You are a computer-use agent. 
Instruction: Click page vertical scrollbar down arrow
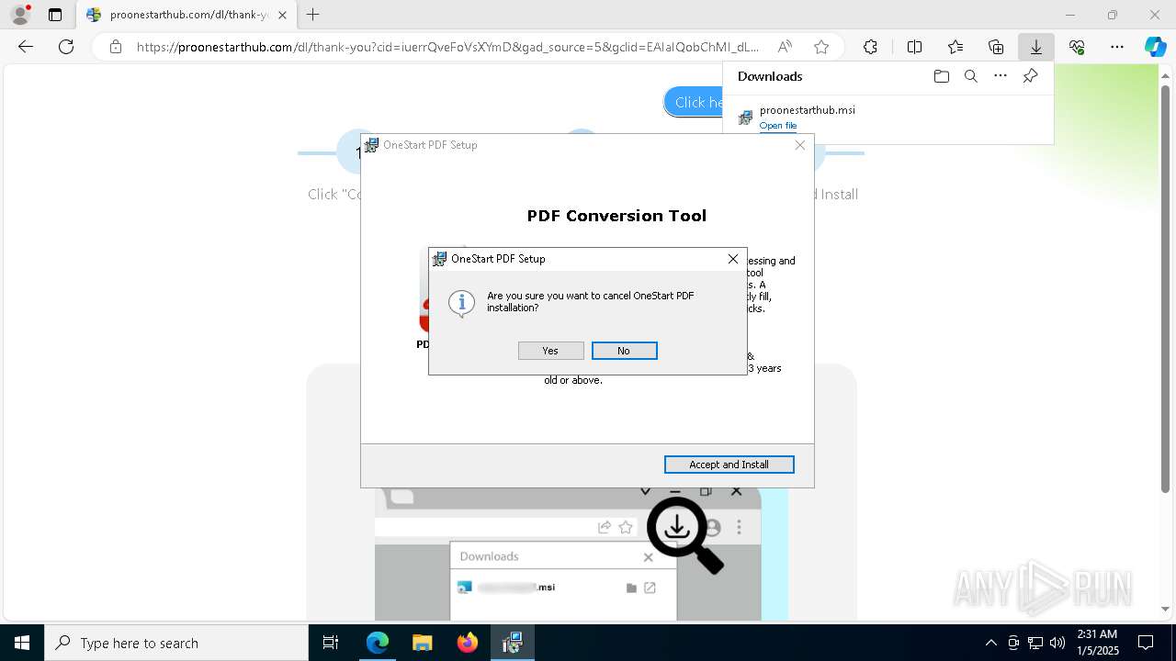[1166, 609]
